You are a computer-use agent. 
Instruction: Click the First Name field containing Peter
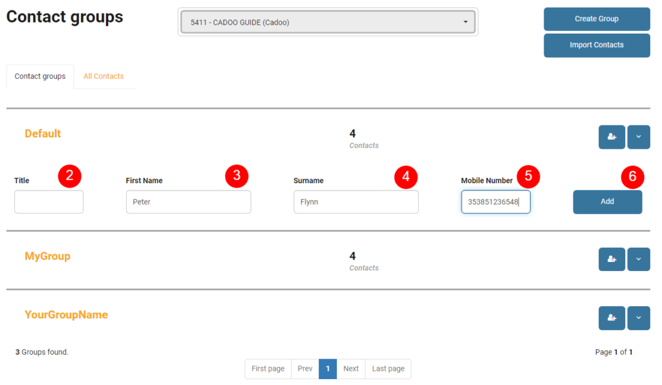click(188, 202)
